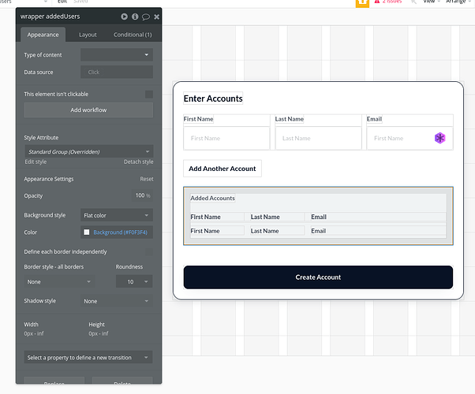Open the Background style Flat color dropdown

[x=117, y=215]
